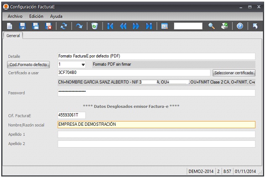This screenshot has height=179, width=267.
Task: Open the Edición menu
Action: (x=36, y=16)
